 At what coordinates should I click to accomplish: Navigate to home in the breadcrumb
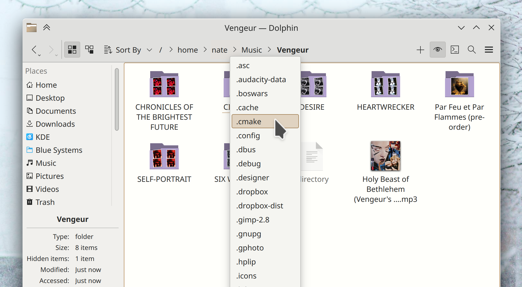tap(188, 50)
